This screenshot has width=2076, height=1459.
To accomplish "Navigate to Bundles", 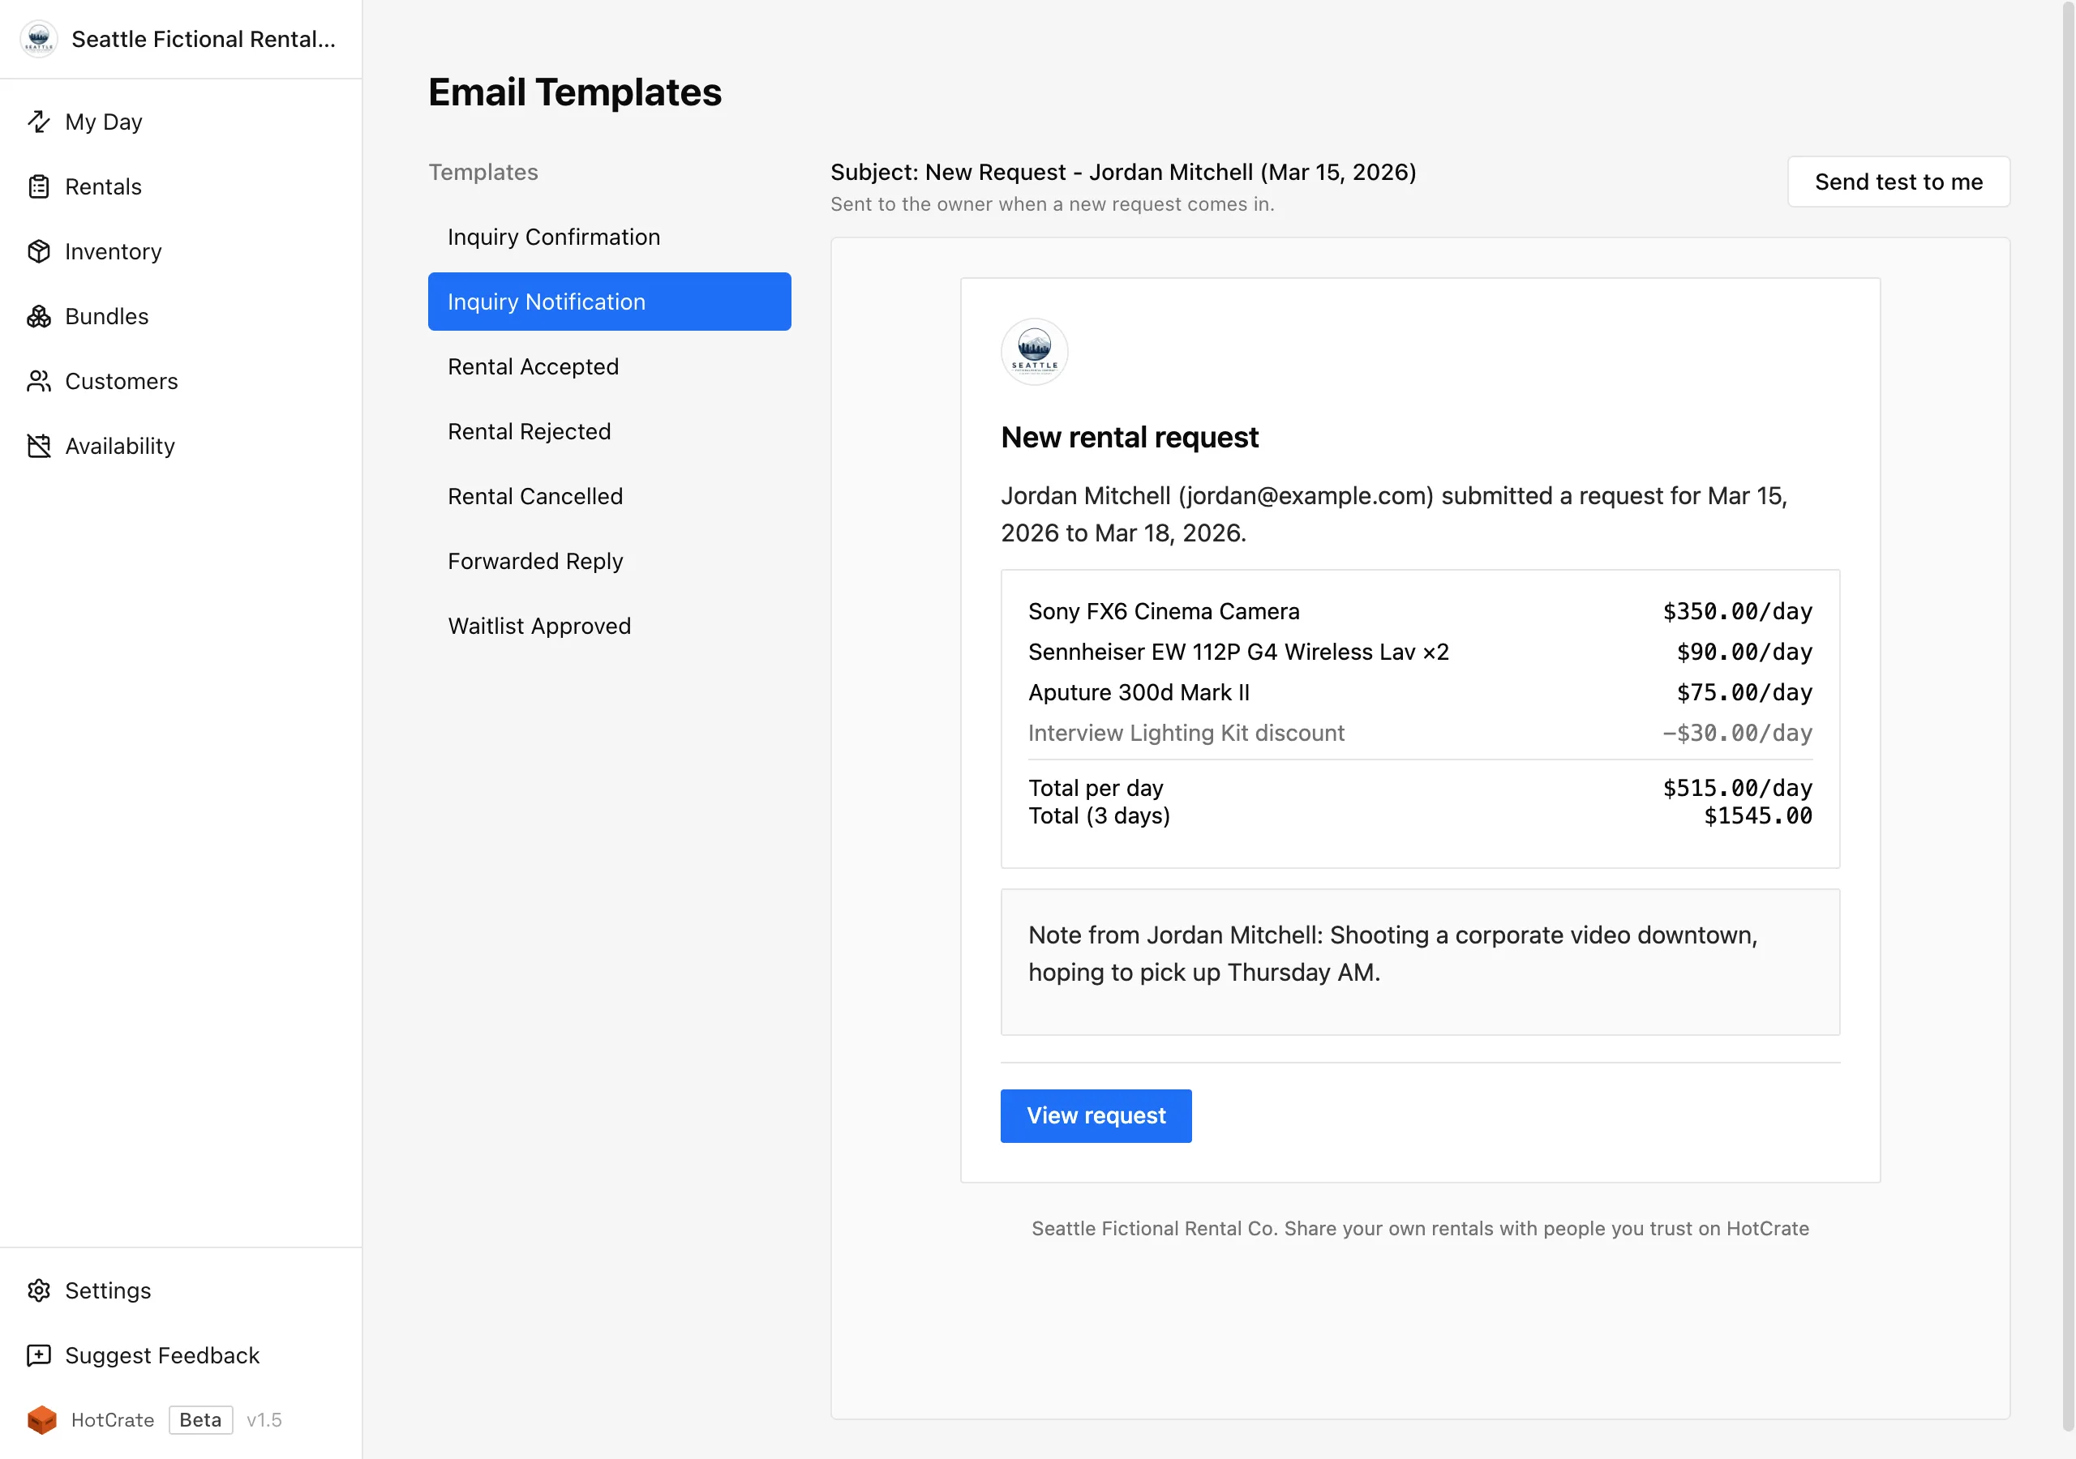I will pyautogui.click(x=181, y=316).
